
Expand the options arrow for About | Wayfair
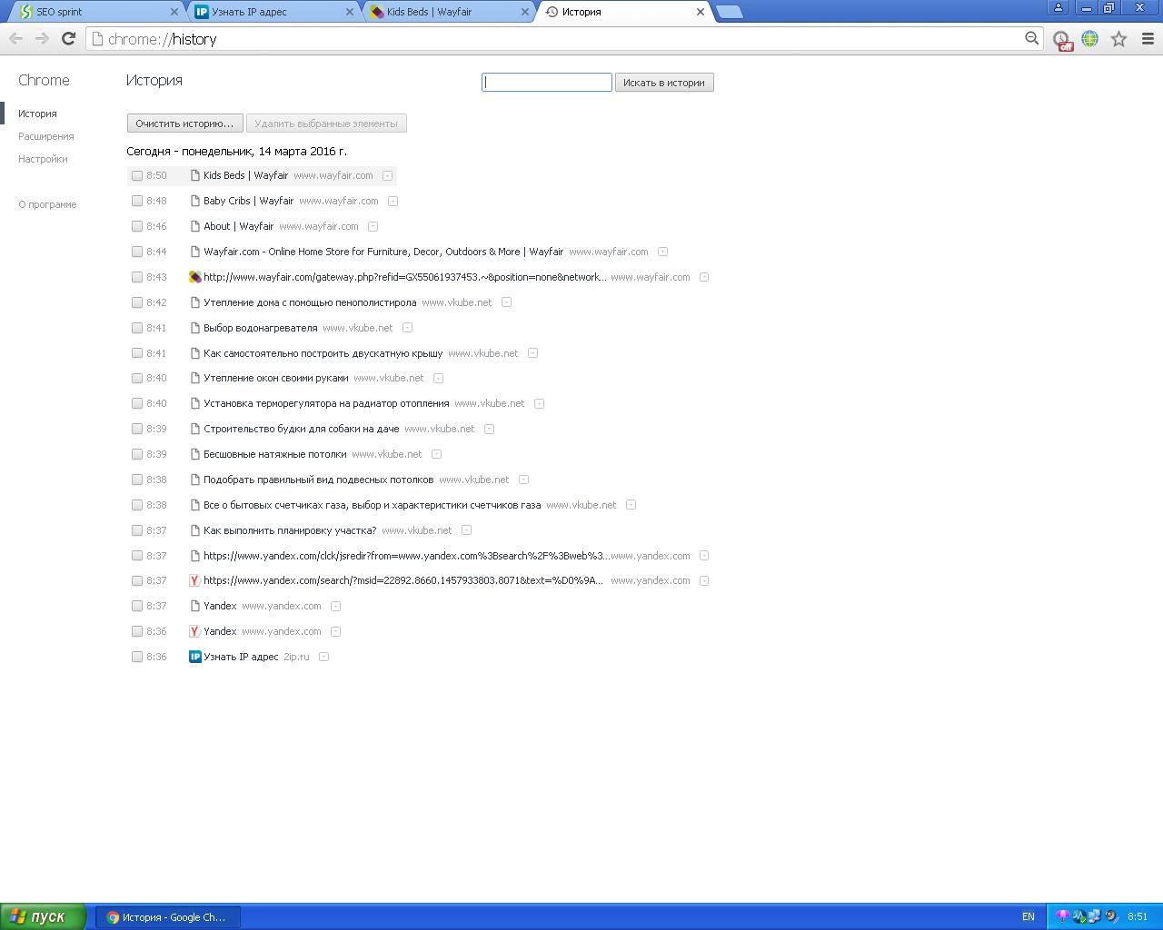pos(373,226)
